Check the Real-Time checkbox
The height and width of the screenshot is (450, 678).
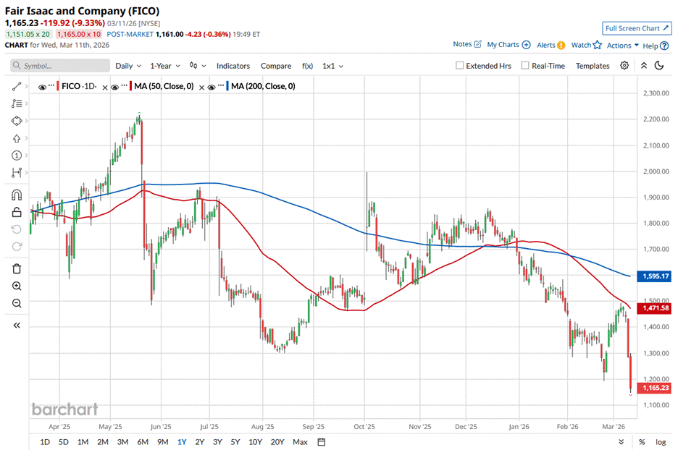pyautogui.click(x=525, y=66)
